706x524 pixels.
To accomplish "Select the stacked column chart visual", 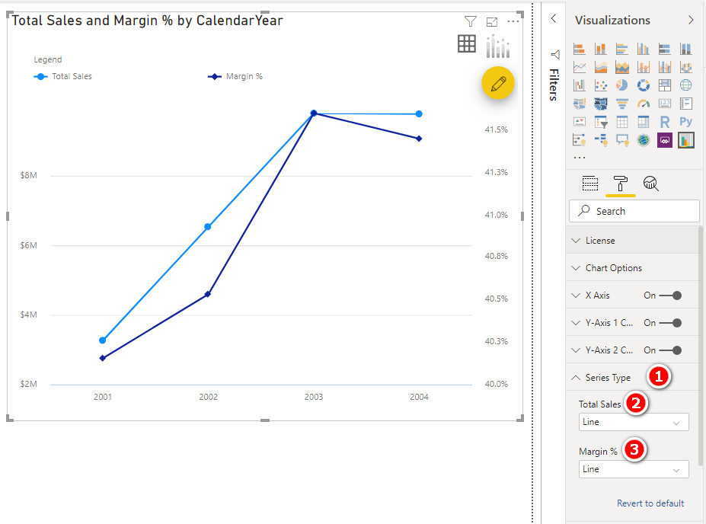I will [600, 49].
